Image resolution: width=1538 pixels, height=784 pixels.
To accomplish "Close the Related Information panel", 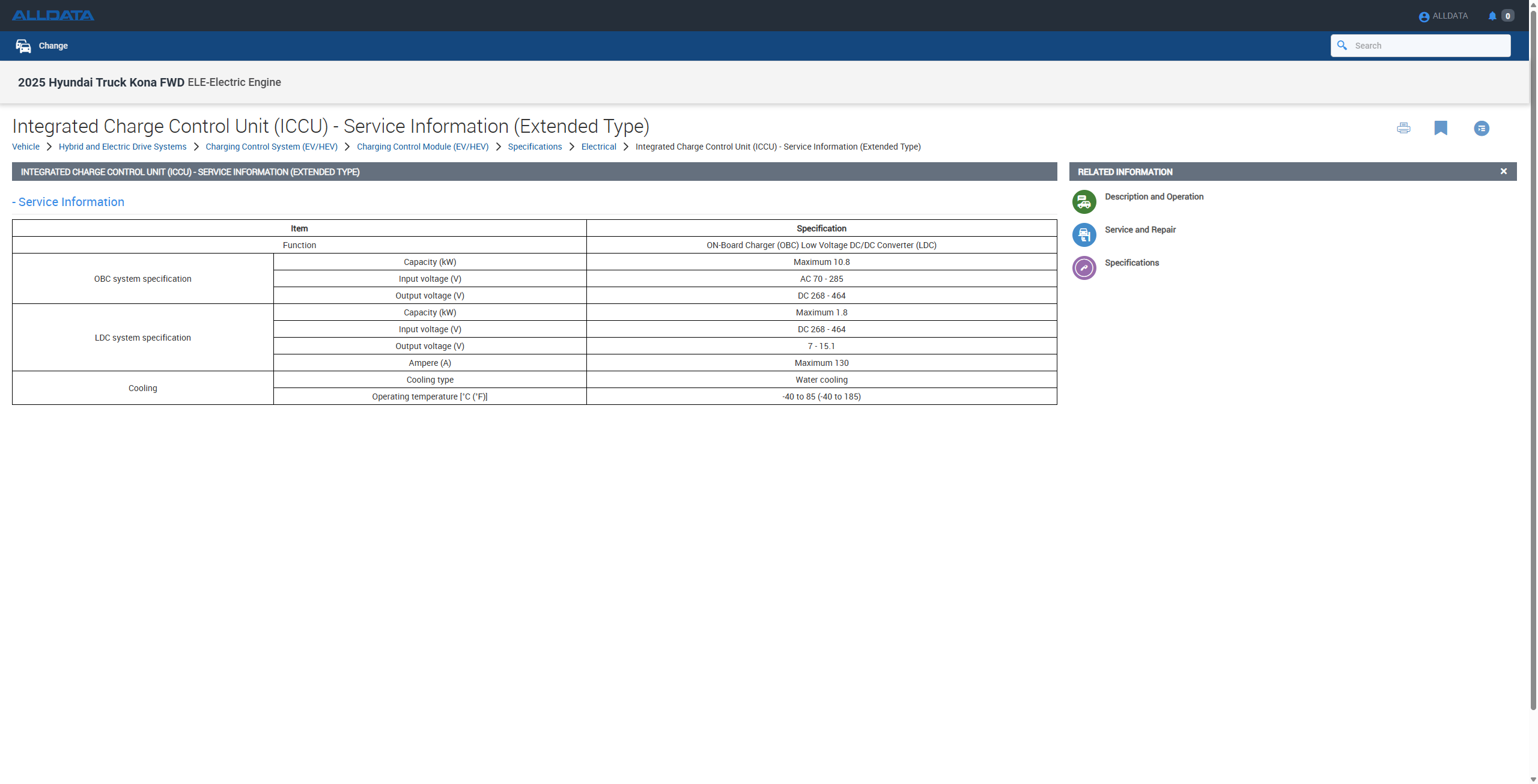I will [1504, 172].
